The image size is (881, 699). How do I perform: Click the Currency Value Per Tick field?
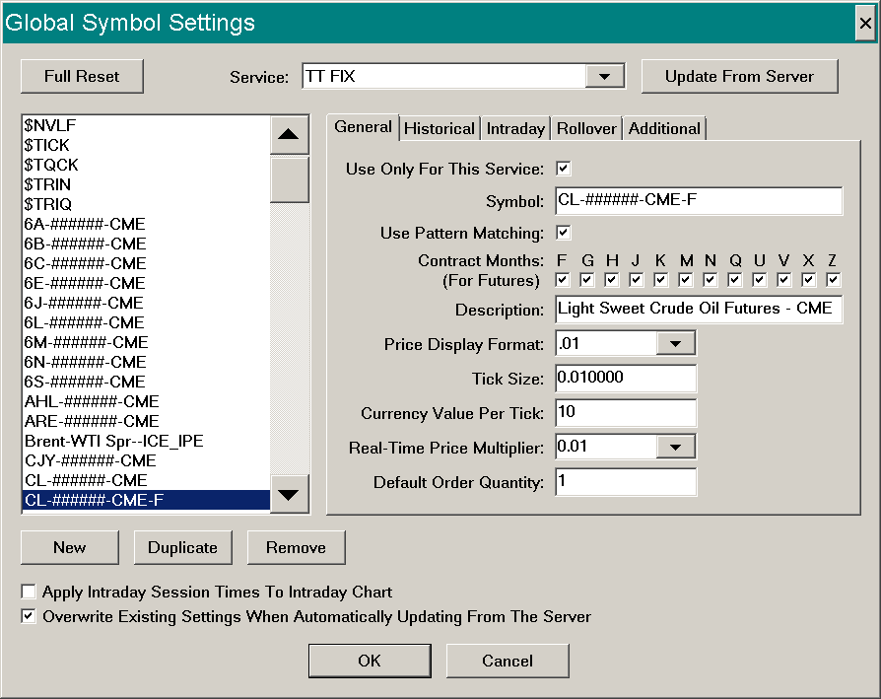click(x=626, y=412)
